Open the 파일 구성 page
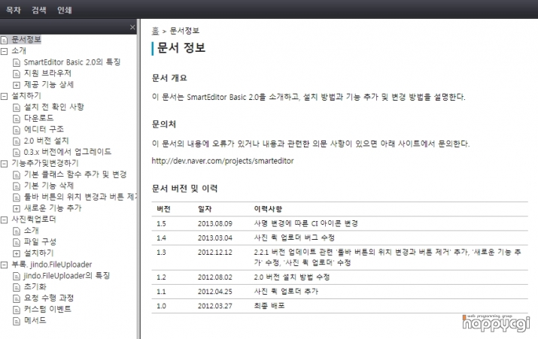 pos(40,242)
